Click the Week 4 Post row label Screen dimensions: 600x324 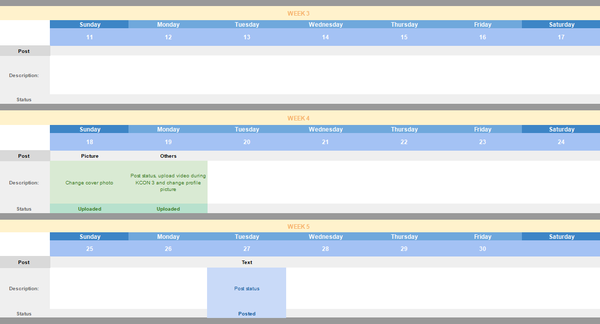coord(25,156)
